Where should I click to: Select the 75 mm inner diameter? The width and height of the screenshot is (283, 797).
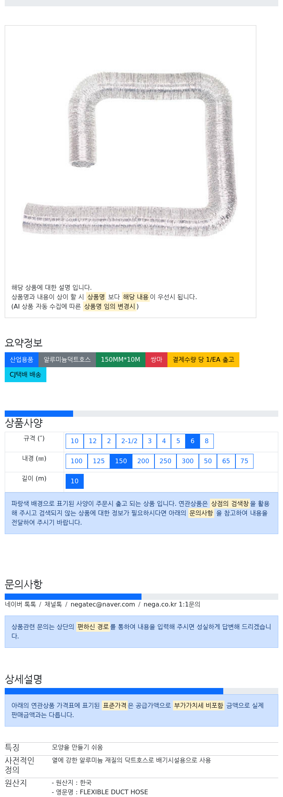coord(244,461)
